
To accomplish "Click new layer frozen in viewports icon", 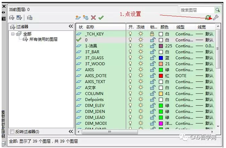I will [x=86, y=18].
